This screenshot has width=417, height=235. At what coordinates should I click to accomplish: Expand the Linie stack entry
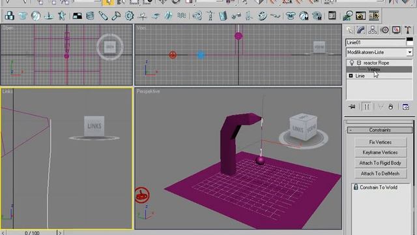(351, 76)
